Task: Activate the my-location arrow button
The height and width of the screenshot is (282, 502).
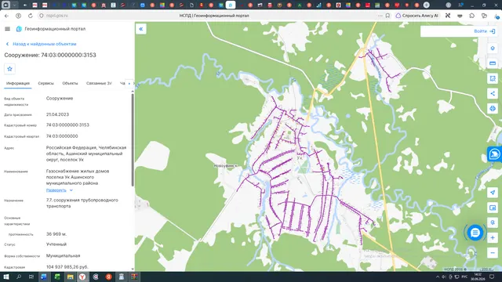Action: pos(493,193)
